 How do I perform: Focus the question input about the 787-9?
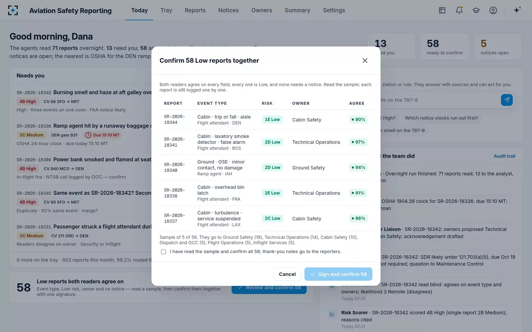pyautogui.click(x=440, y=100)
